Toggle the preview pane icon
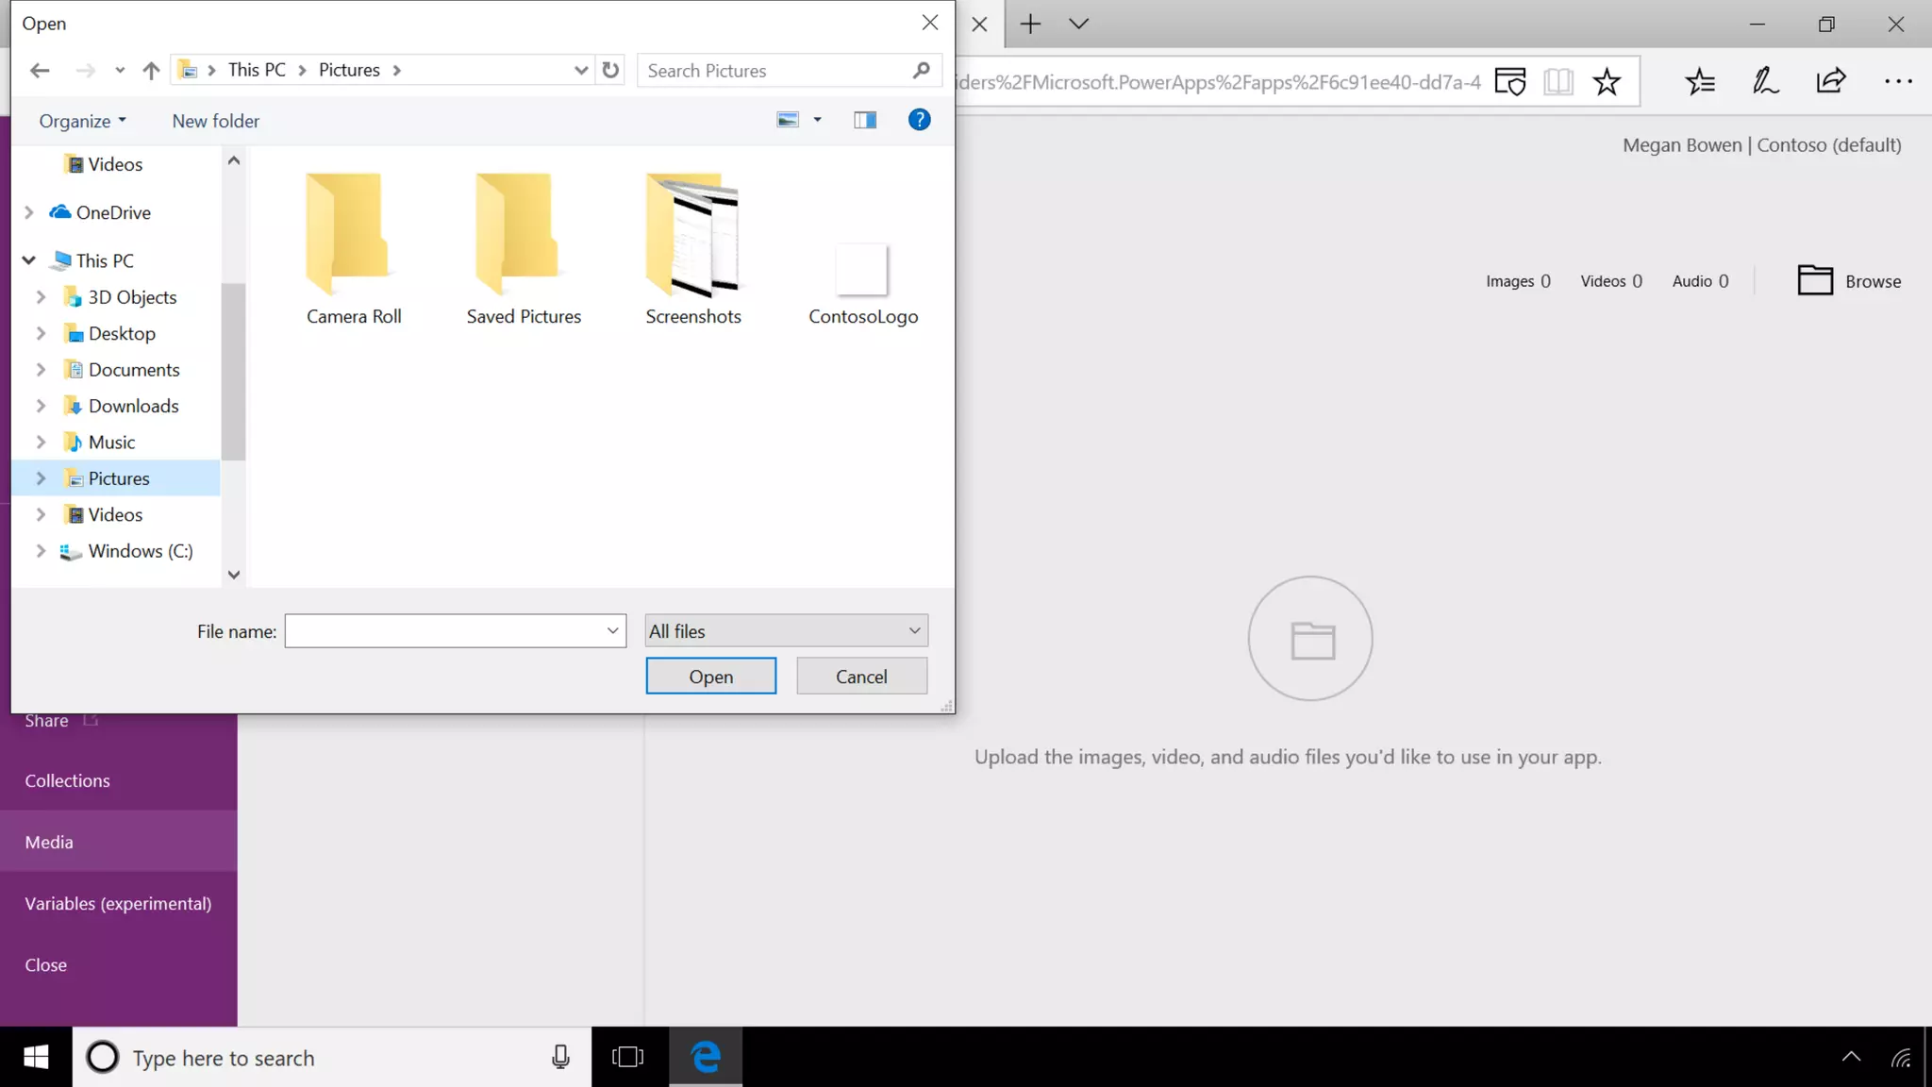The width and height of the screenshot is (1932, 1087). tap(864, 120)
